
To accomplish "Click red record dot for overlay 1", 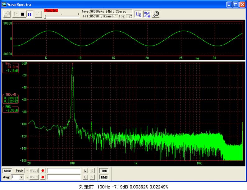I will (x=43, y=171).
